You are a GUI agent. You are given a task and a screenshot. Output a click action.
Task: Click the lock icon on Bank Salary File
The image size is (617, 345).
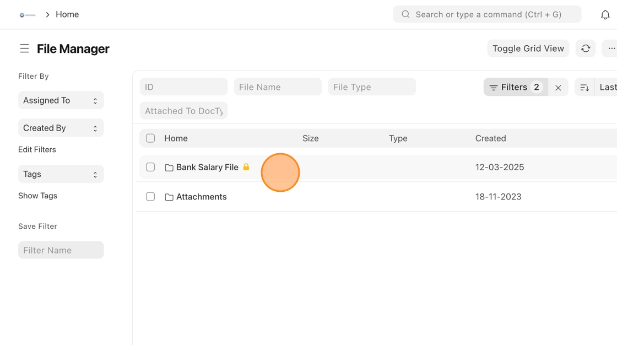[246, 167]
